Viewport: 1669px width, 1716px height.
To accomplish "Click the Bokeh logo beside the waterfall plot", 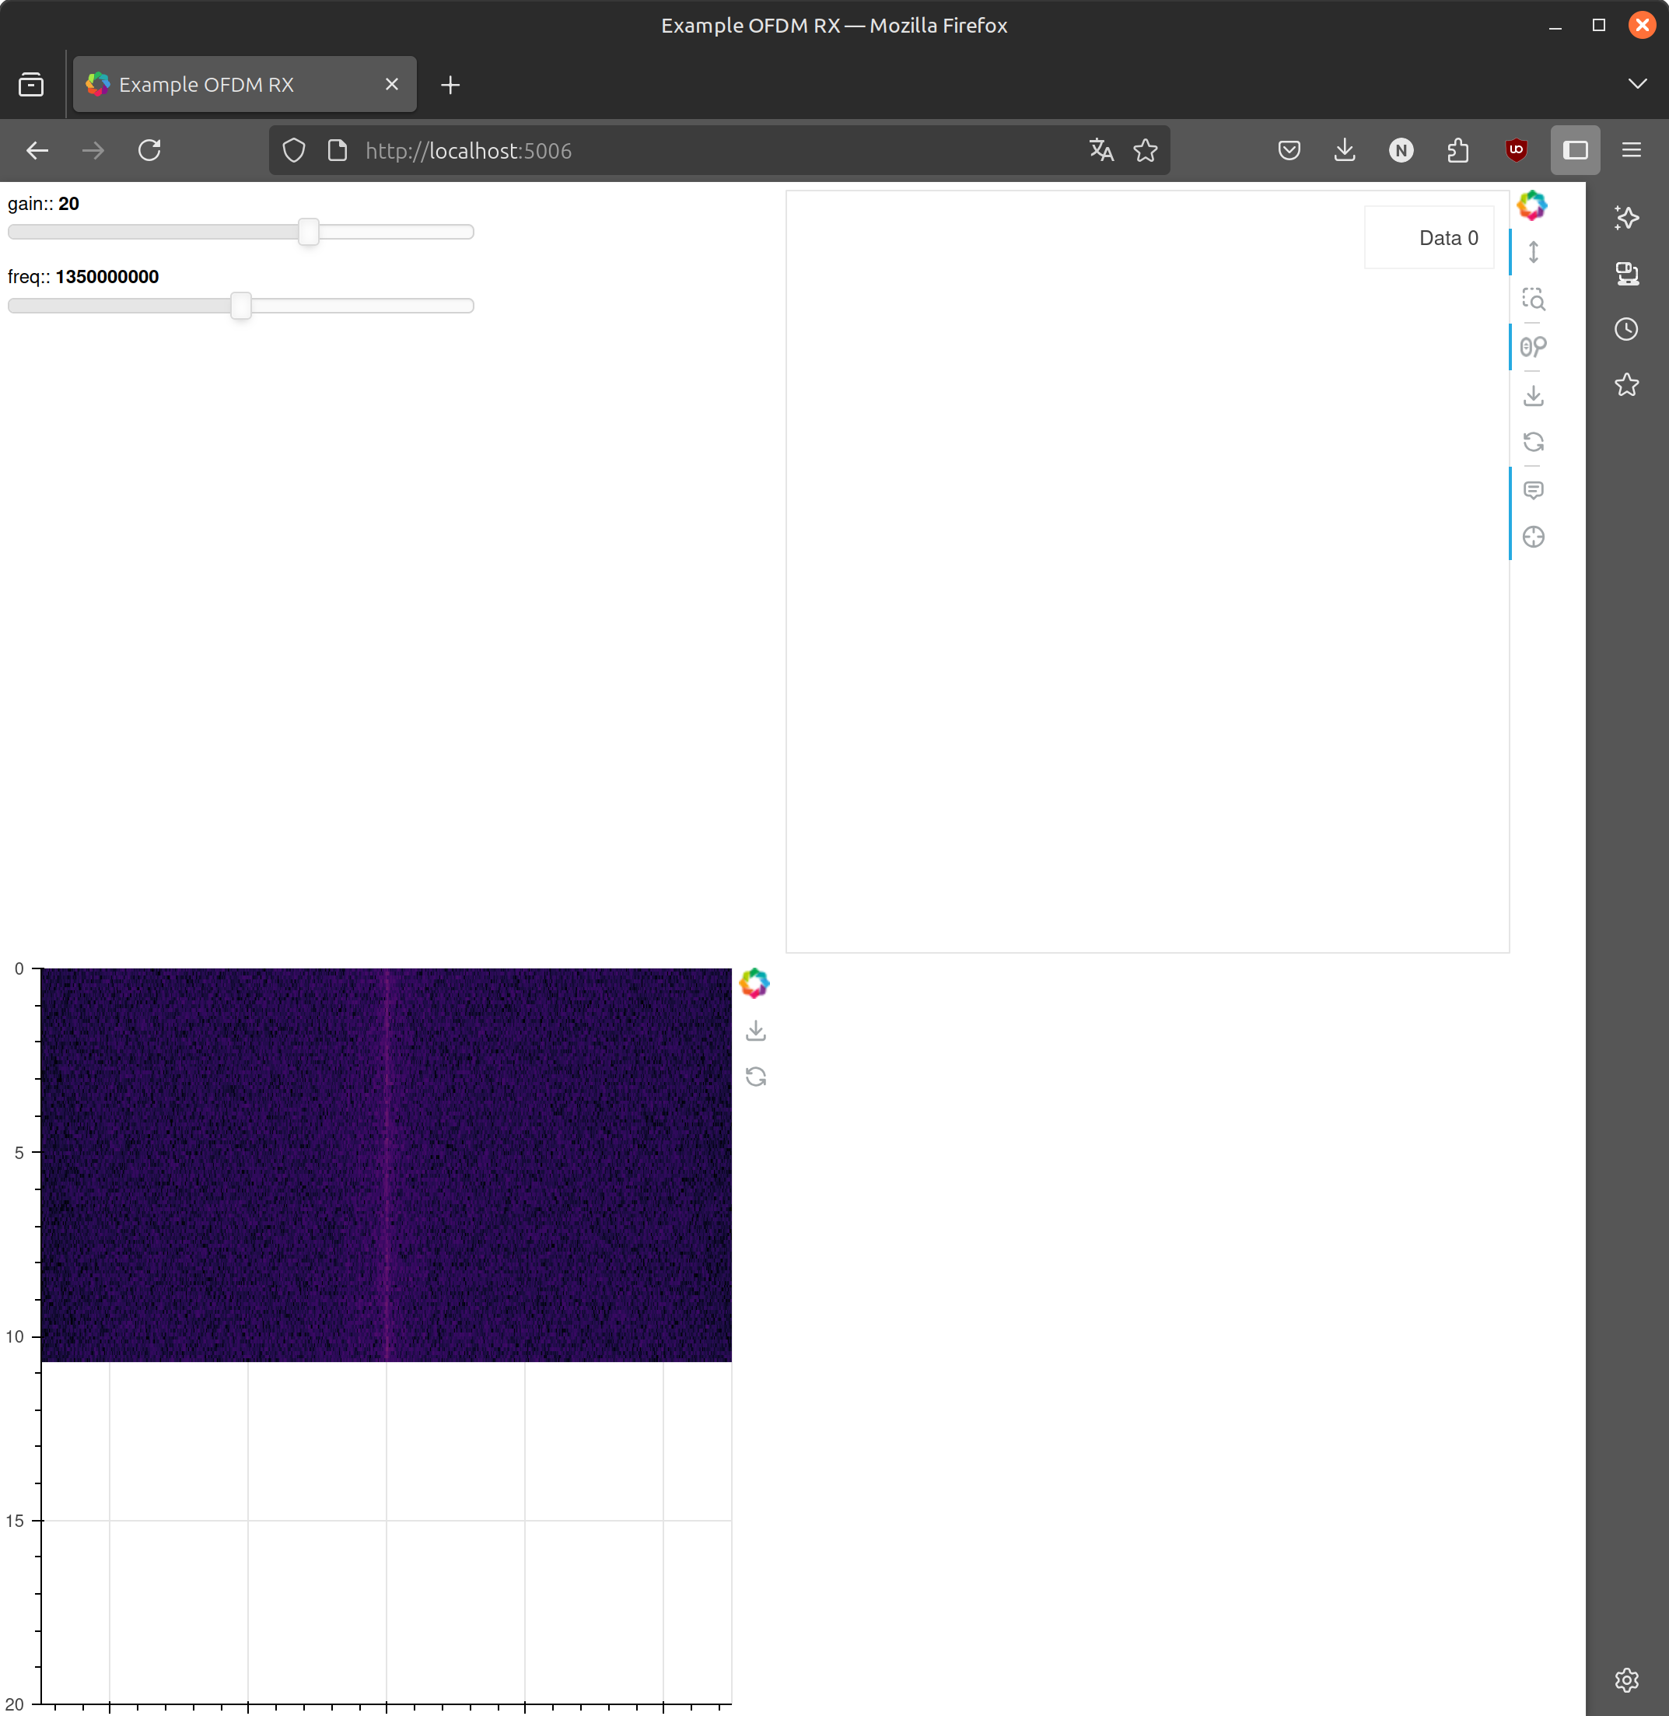I will [754, 983].
